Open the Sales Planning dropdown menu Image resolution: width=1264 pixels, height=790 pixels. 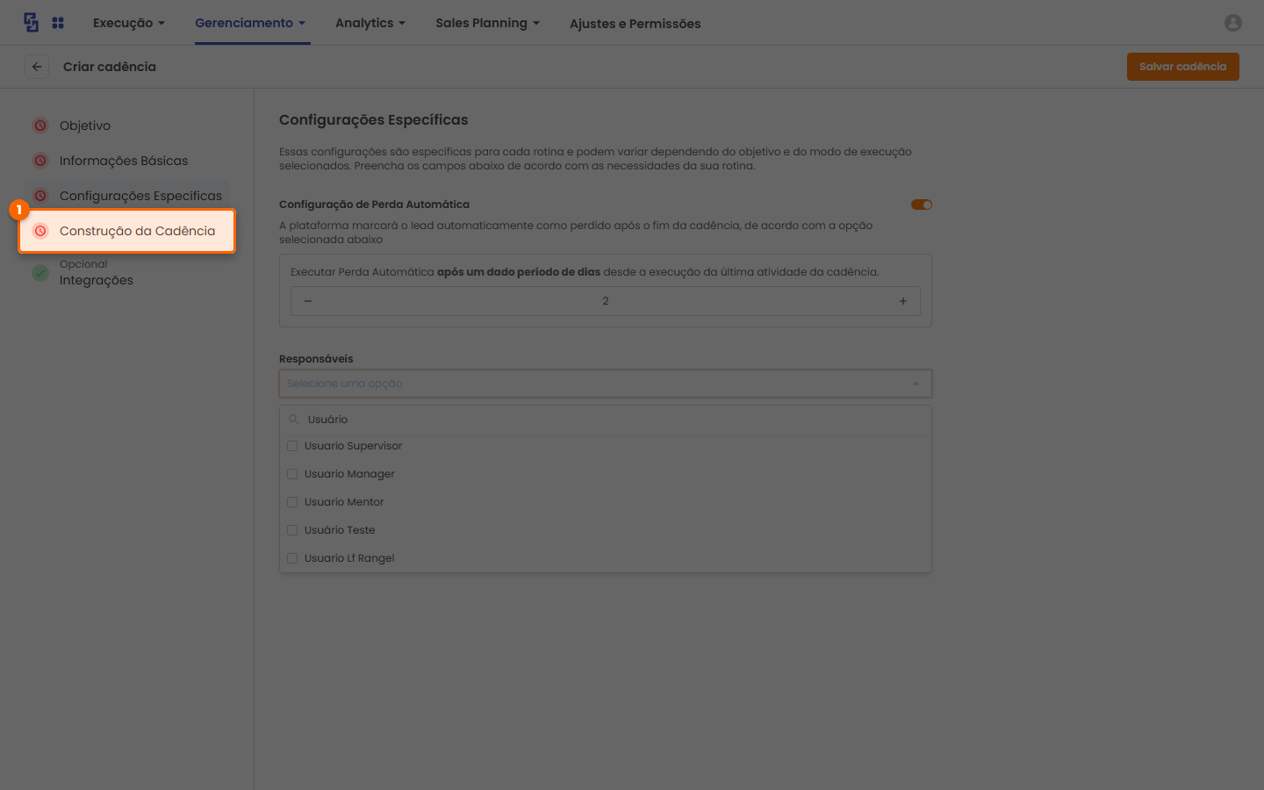coord(488,23)
